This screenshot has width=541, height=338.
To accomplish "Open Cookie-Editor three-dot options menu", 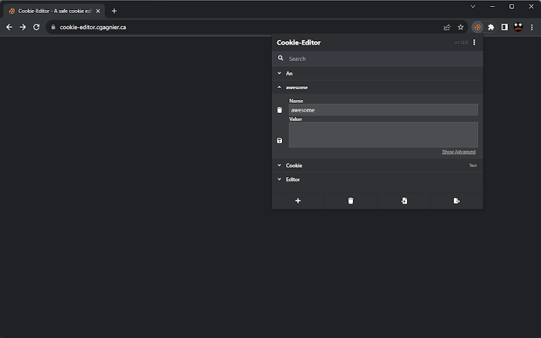I will click(x=474, y=43).
